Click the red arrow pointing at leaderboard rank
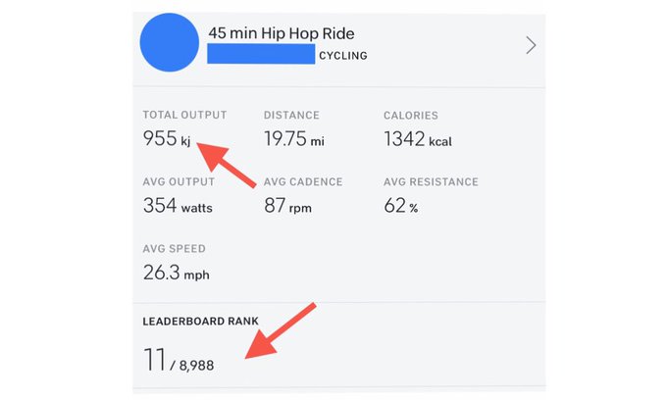Screen dimensions: 667x400 281,330
